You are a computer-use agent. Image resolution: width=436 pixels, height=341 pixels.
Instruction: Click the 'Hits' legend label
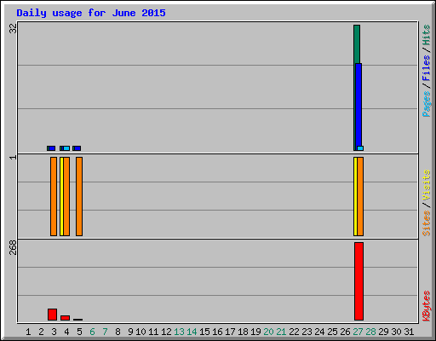[426, 35]
